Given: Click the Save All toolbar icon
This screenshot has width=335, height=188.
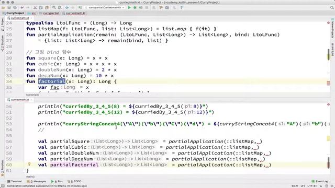Looking at the screenshot, I should [9, 8].
